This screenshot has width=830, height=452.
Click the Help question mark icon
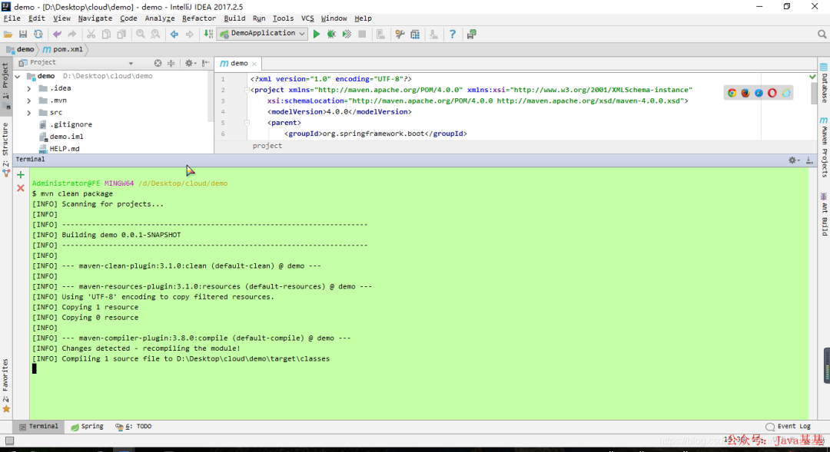coord(452,34)
